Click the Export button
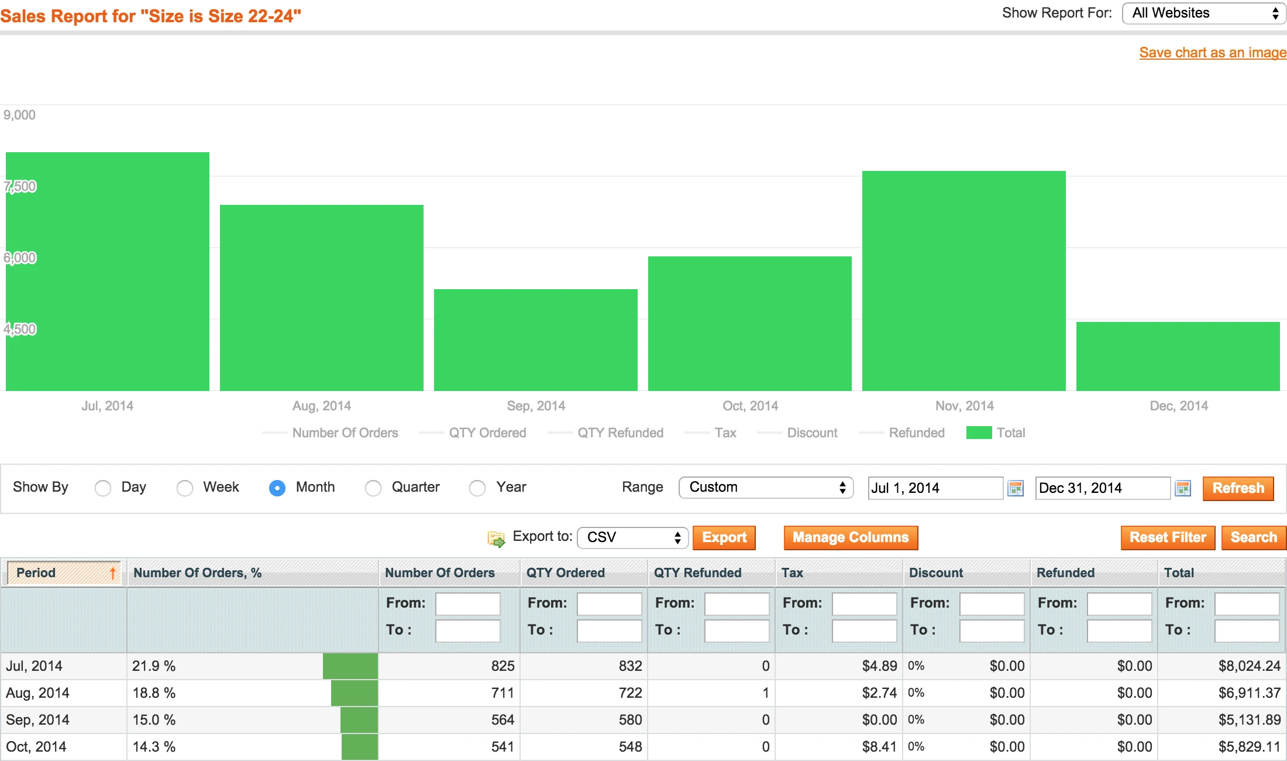 pos(724,537)
